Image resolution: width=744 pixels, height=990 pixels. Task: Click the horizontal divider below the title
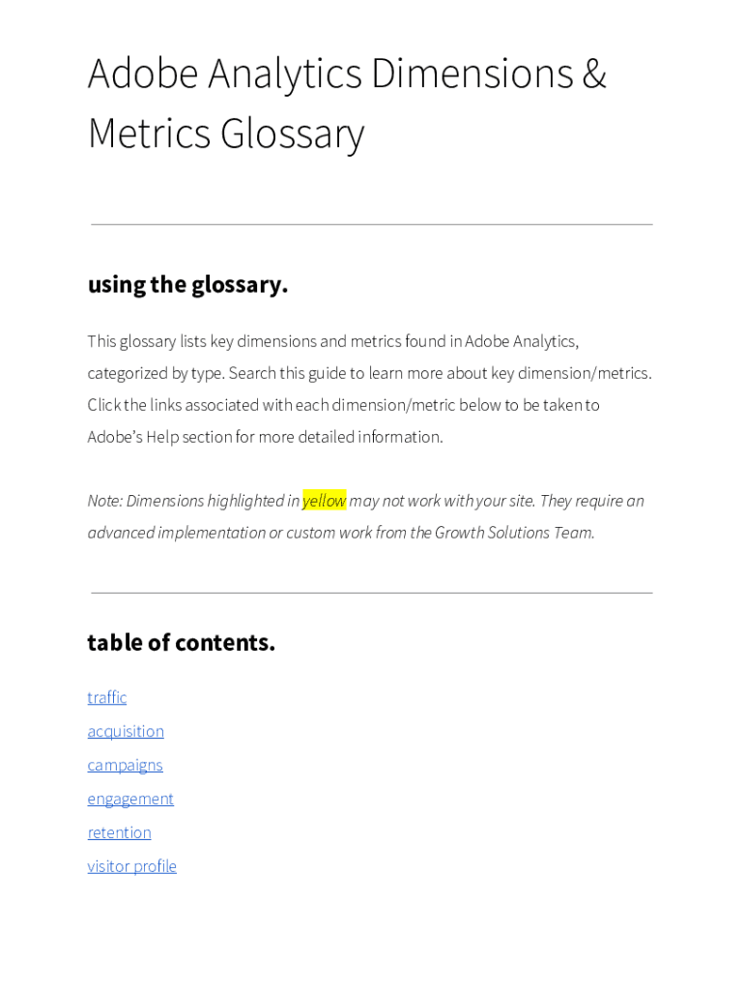pyautogui.click(x=371, y=224)
